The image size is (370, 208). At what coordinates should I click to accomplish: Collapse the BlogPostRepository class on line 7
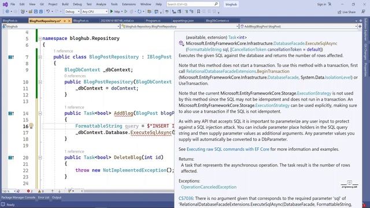click(x=40, y=57)
